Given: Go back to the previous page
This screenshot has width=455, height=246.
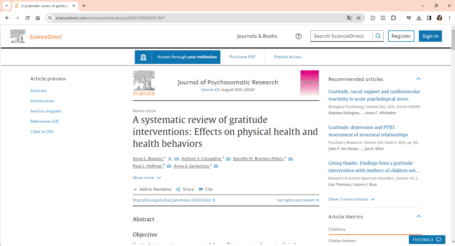Looking at the screenshot, I should (7, 18).
